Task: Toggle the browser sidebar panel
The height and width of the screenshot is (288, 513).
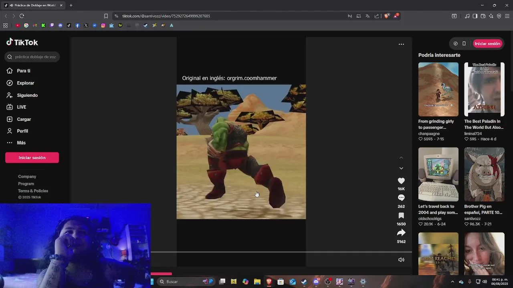Action: pyautogui.click(x=475, y=16)
